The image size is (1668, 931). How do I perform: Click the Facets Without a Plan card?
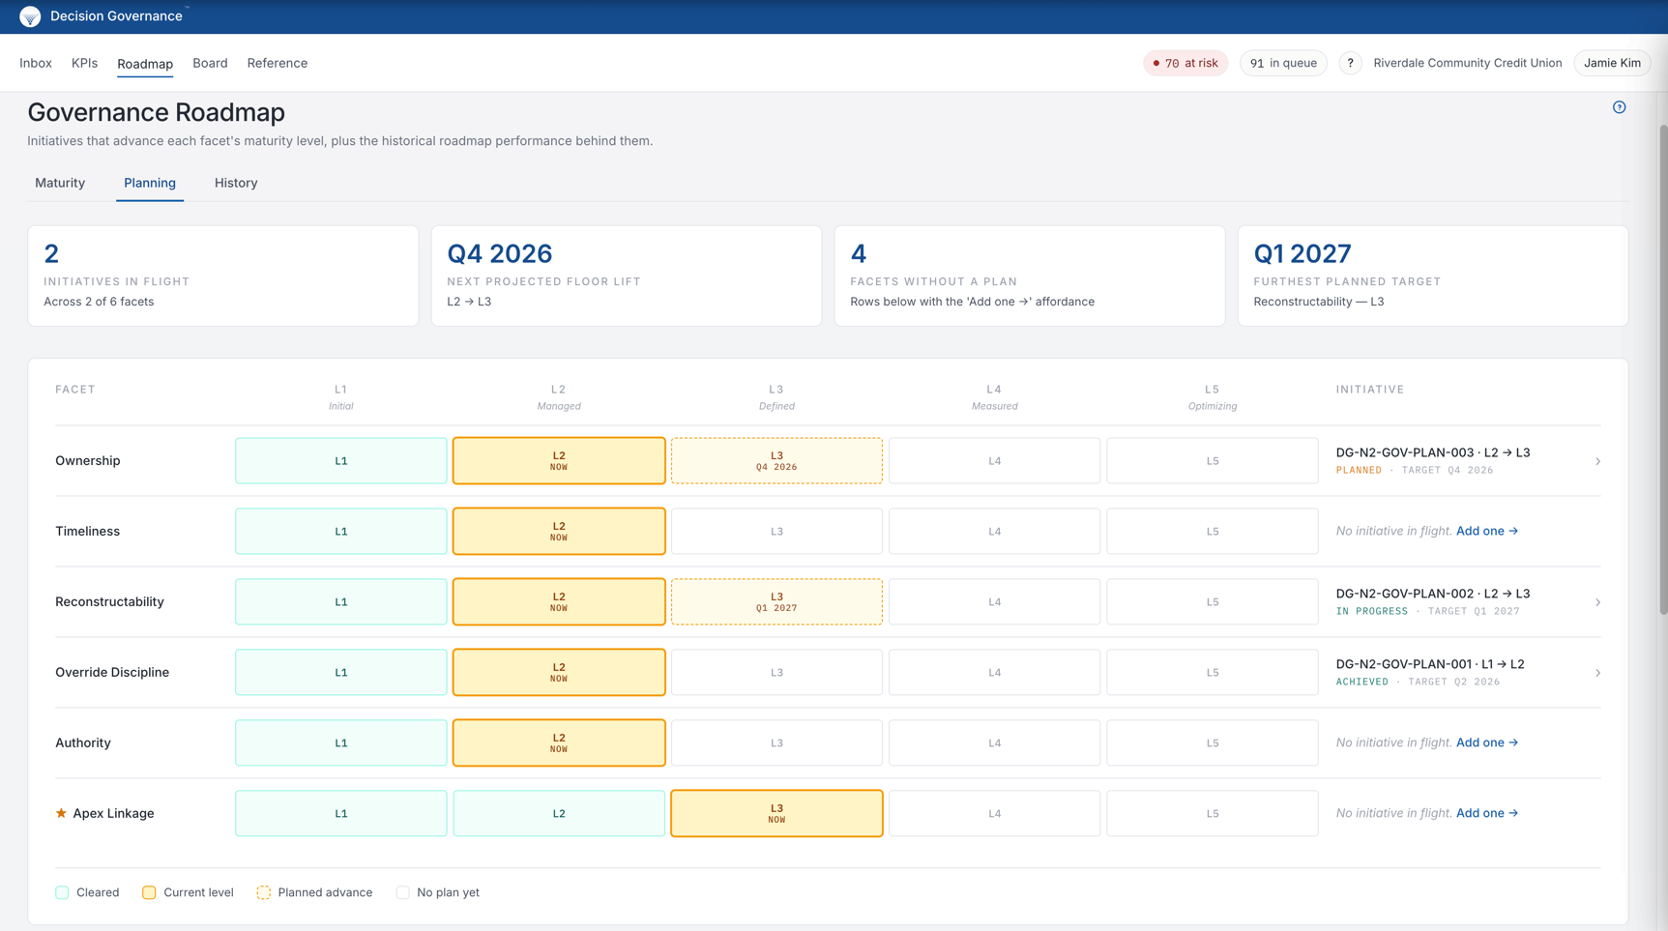(x=1030, y=276)
